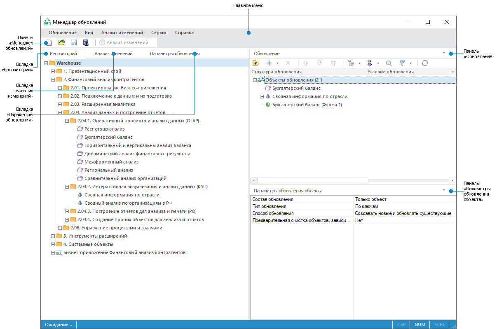Collapse the Warehouse root node

click(x=46, y=63)
